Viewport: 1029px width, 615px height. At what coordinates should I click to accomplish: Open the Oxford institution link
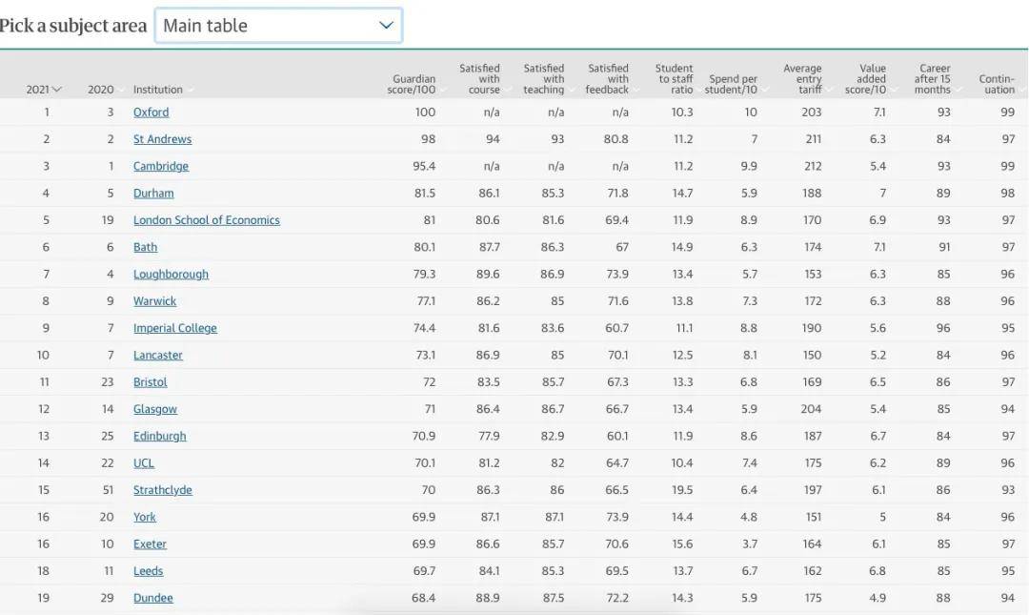coord(151,113)
